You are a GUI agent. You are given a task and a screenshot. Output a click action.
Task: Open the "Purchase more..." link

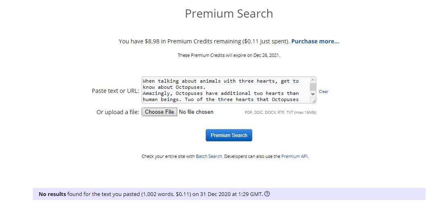click(x=315, y=41)
